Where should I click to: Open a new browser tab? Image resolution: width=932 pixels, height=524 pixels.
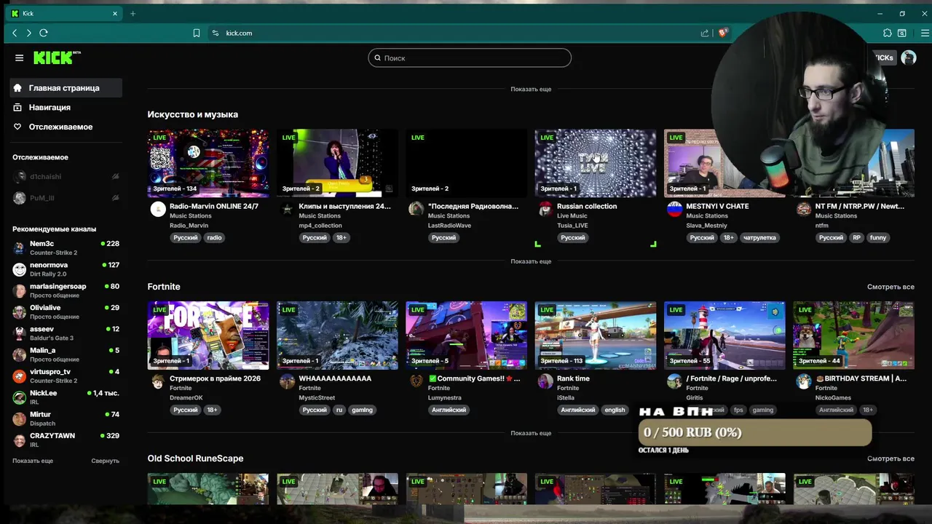[133, 13]
